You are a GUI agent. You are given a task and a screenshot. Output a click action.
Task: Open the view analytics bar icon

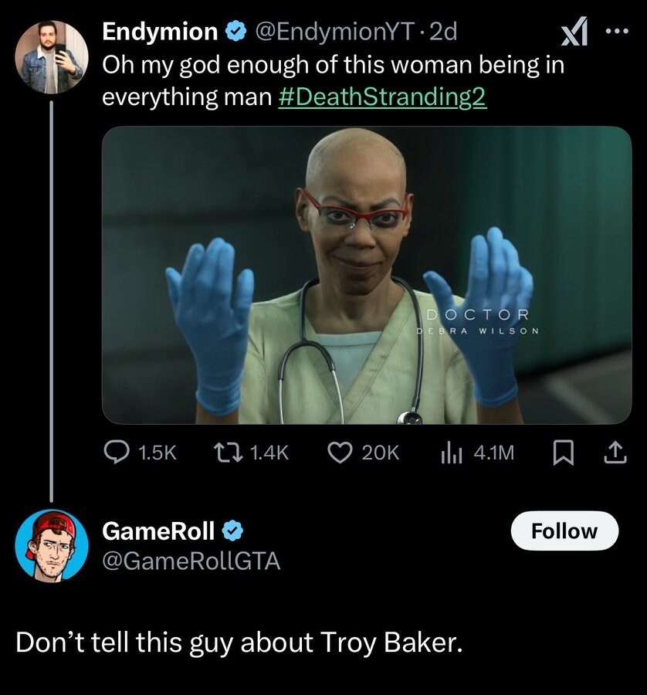coord(450,453)
